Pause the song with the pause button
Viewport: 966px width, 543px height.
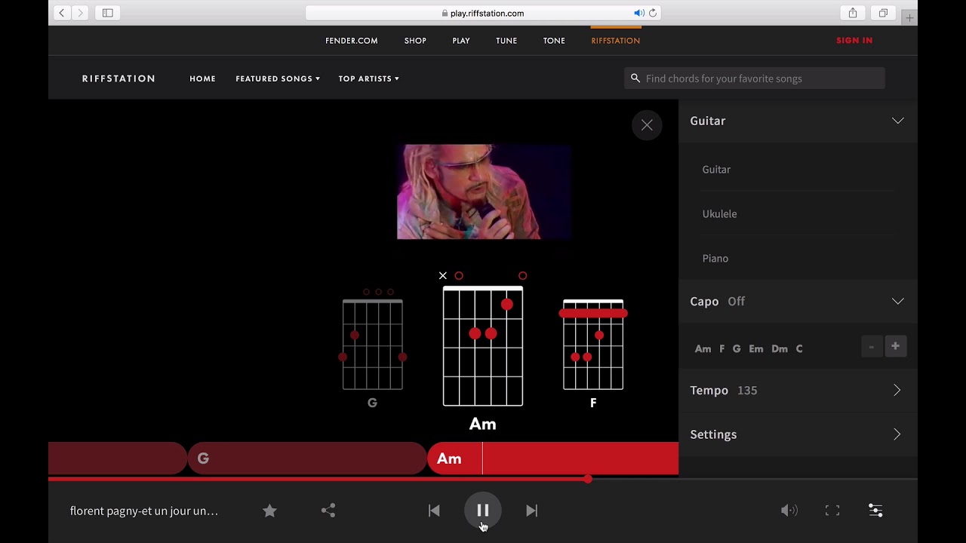pos(483,511)
